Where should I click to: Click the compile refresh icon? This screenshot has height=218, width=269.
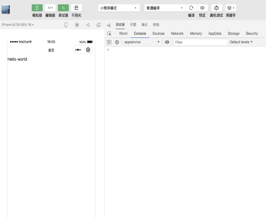click(x=191, y=8)
